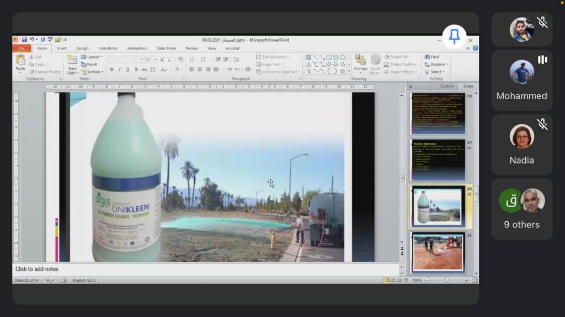Toggle Bold text formatting
565x317 pixels.
(111, 69)
